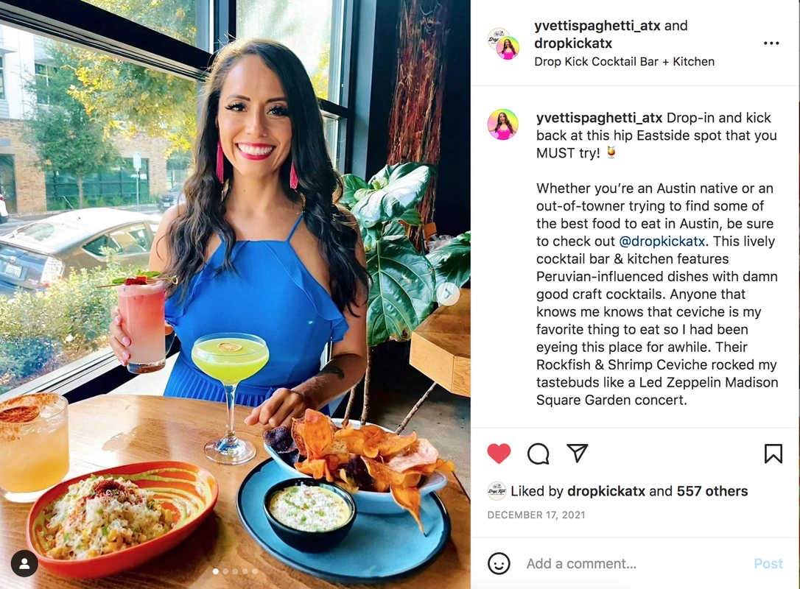
Task: Go to next photo with arrow chevron
Action: [x=447, y=294]
